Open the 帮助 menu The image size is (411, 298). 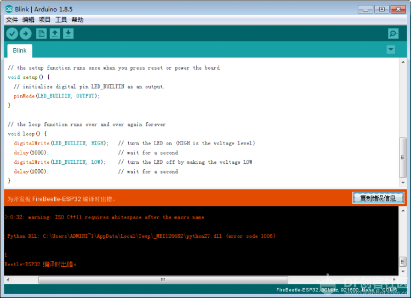(x=77, y=20)
